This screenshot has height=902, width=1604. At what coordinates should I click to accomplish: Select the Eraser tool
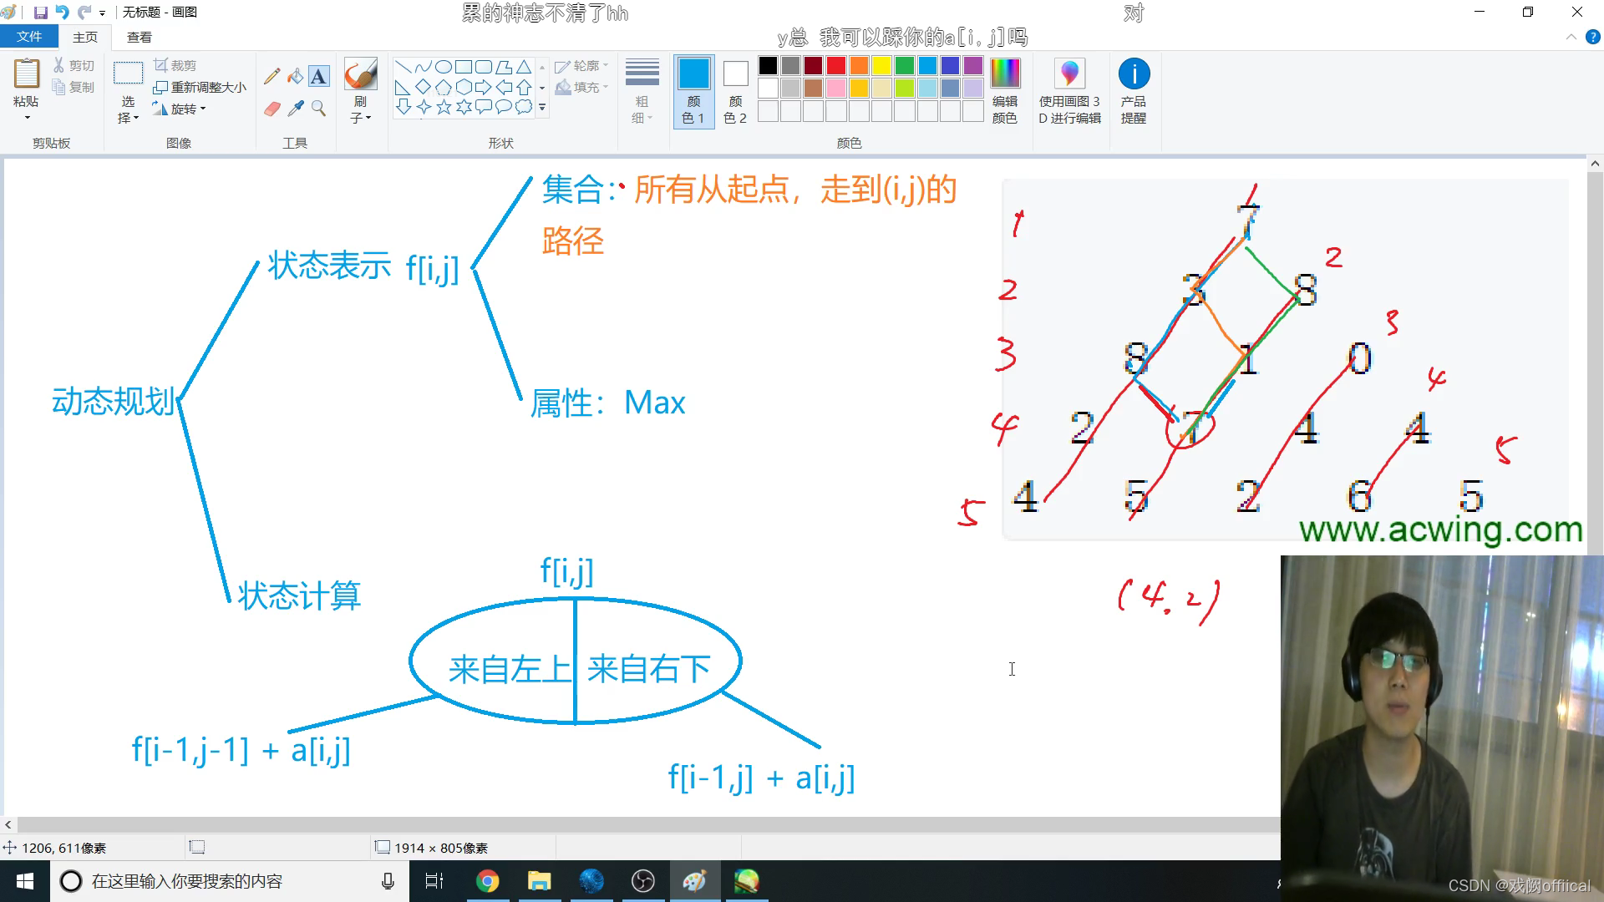pos(272,109)
